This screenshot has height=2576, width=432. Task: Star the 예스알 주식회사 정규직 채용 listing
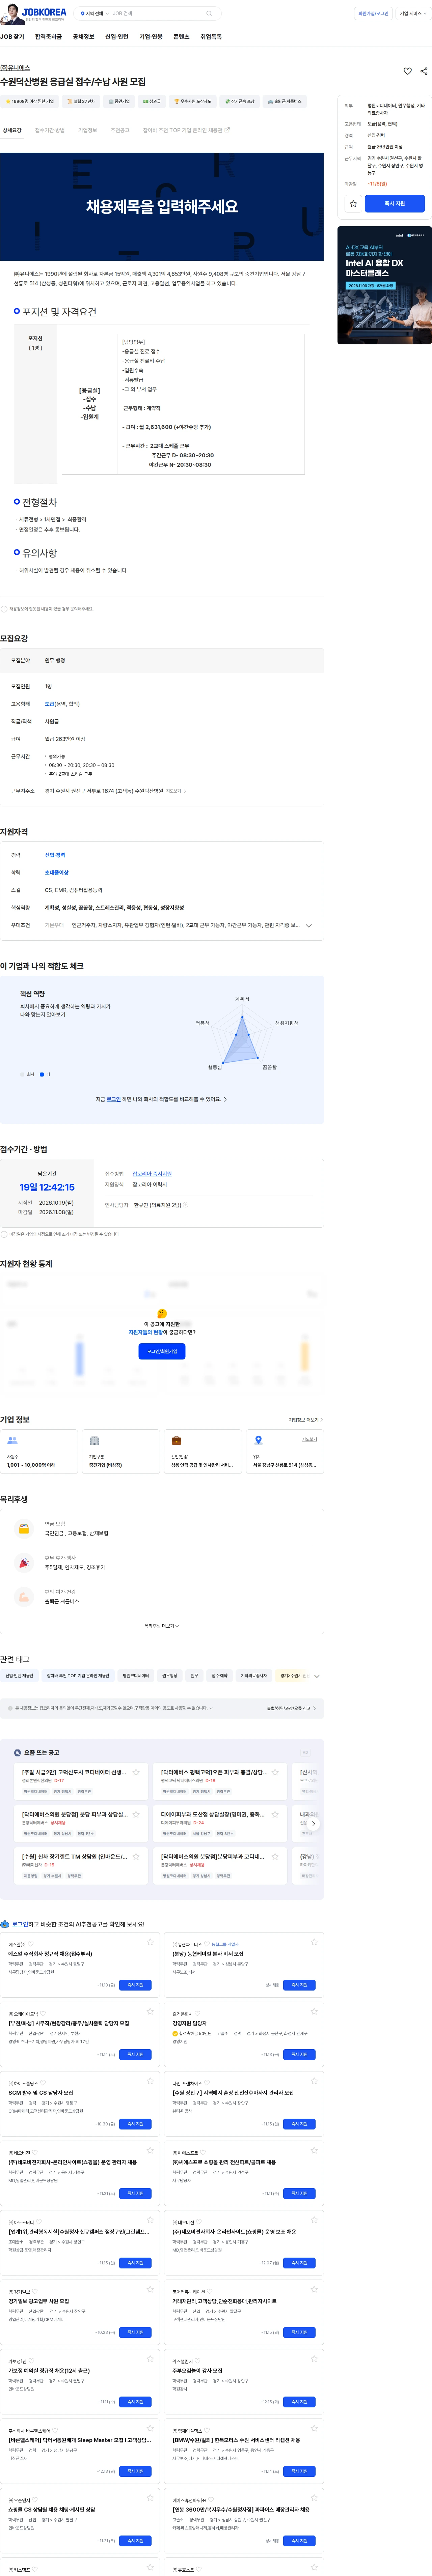(150, 1942)
